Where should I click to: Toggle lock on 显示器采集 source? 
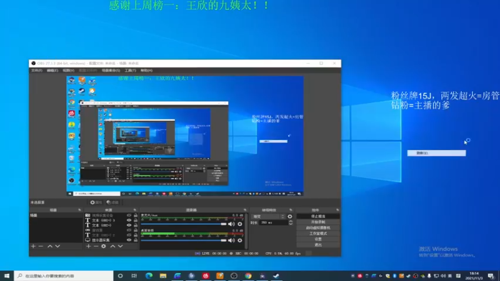click(136, 240)
